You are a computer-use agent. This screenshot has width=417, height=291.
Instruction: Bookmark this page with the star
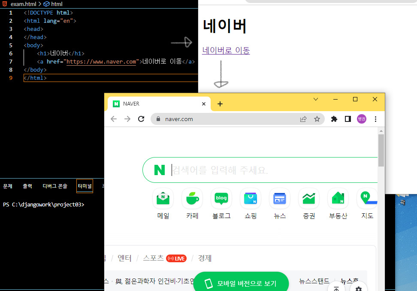coord(317,119)
